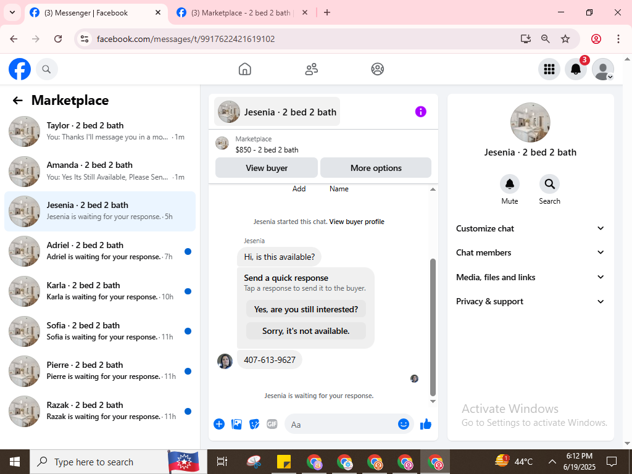The width and height of the screenshot is (632, 474).
Task: Open Adriel 2 bed 2 bath conversation
Action: 100,251
